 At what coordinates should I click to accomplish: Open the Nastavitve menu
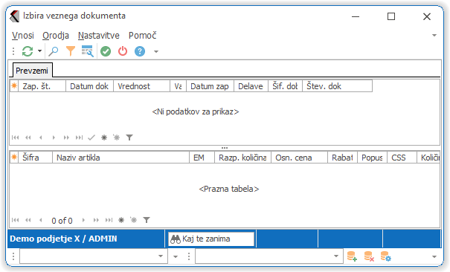(x=99, y=36)
